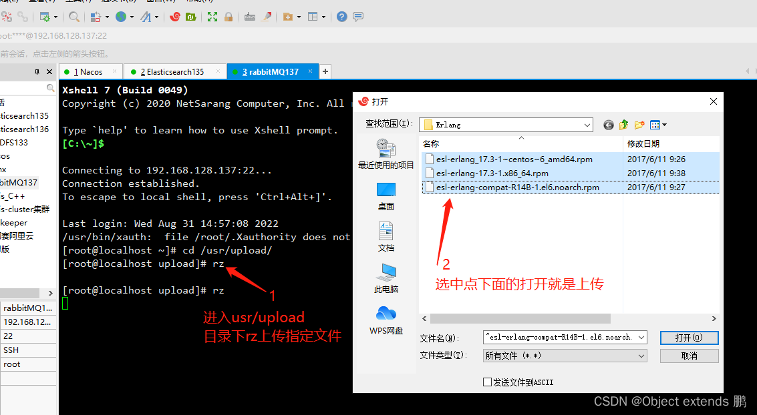This screenshot has height=415, width=757.
Task: Click the globe encoding icon
Action: pos(121,17)
